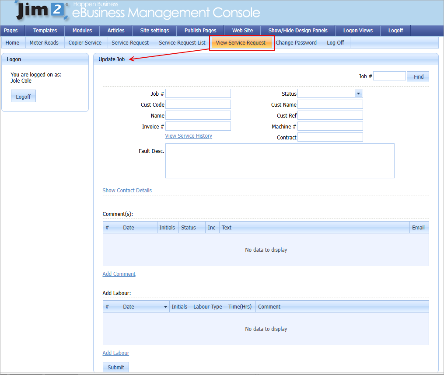Open the Meter Reads tab
This screenshot has width=444, height=375.
(44, 42)
